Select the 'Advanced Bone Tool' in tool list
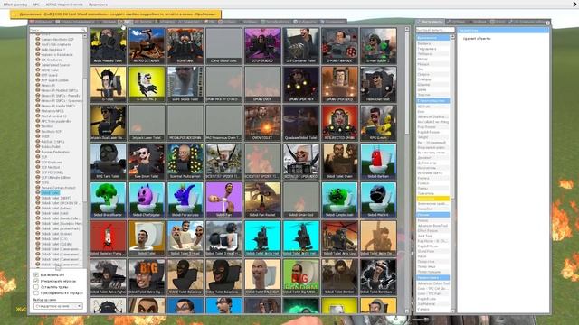The image size is (579, 325). (432, 226)
